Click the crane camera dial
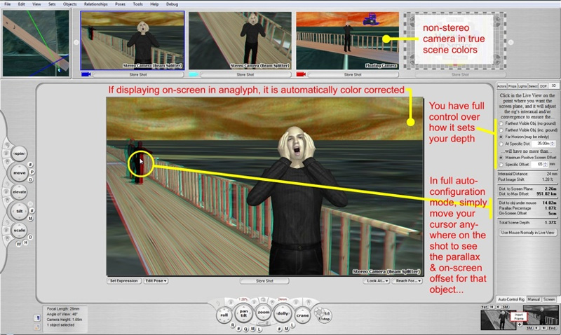 click(302, 315)
